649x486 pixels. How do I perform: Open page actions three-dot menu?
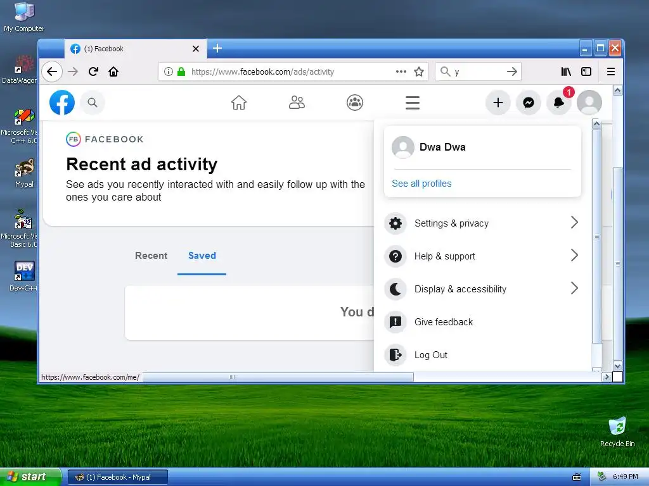[x=401, y=72]
